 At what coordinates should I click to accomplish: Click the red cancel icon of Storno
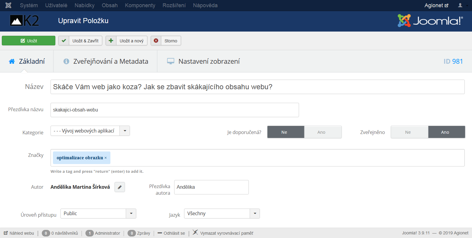pos(156,41)
